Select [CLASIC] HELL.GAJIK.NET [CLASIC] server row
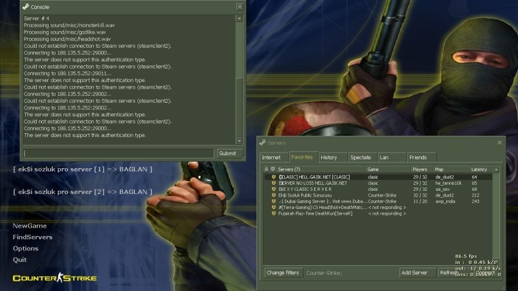The image size is (518, 291). click(378, 177)
